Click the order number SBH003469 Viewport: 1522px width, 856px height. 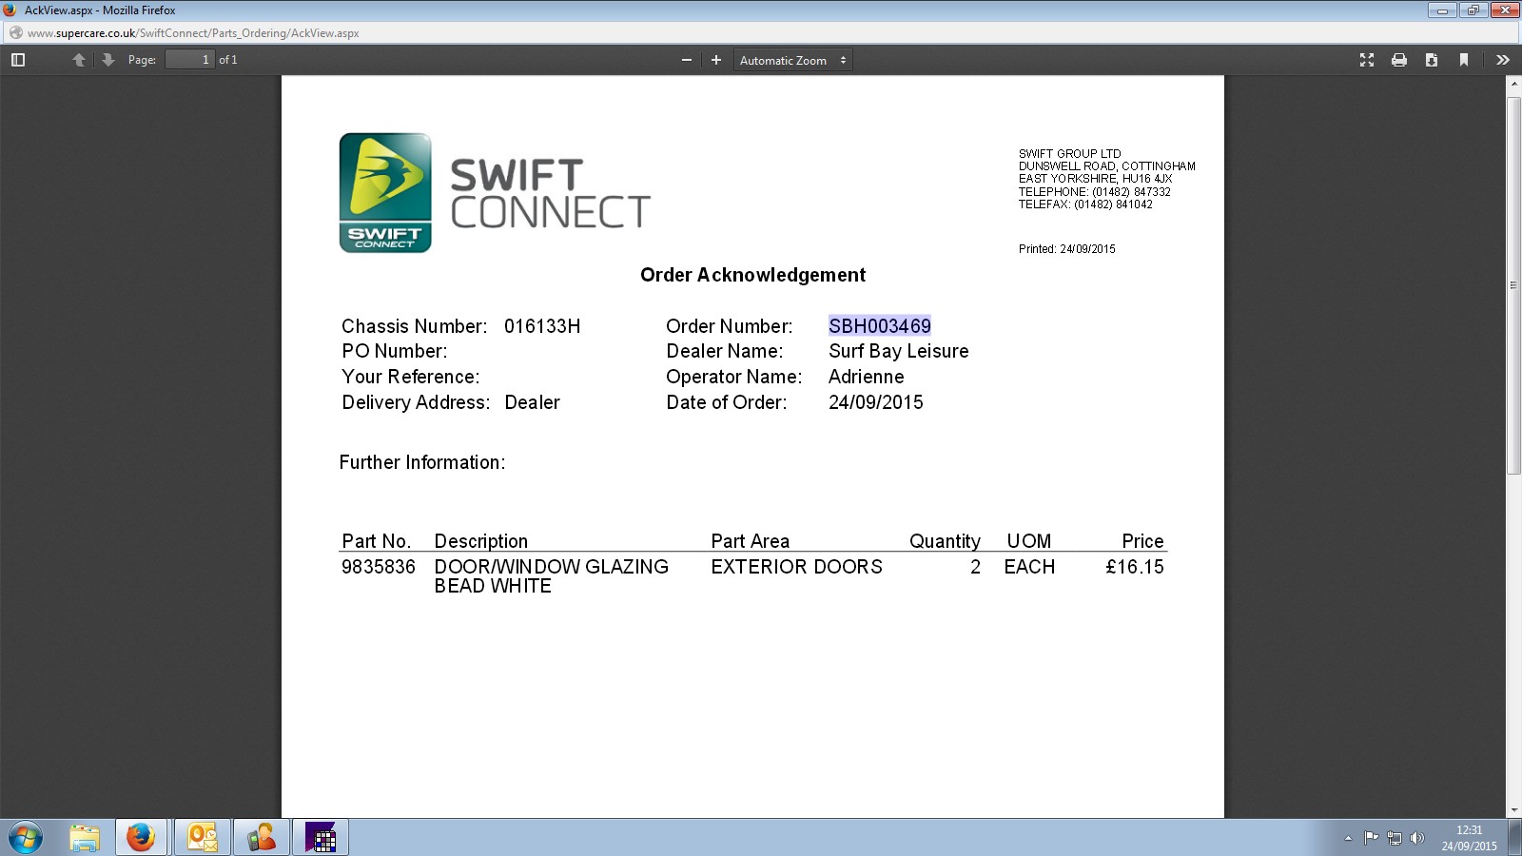[880, 326]
